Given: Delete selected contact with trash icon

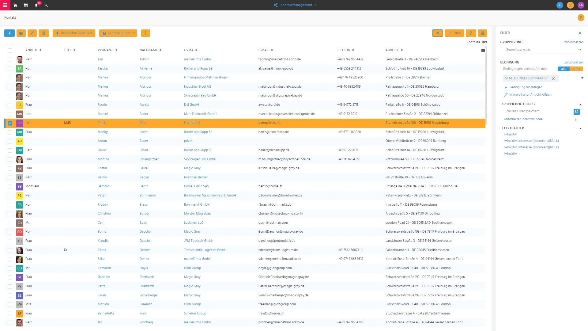Looking at the screenshot, I should pos(43,33).
